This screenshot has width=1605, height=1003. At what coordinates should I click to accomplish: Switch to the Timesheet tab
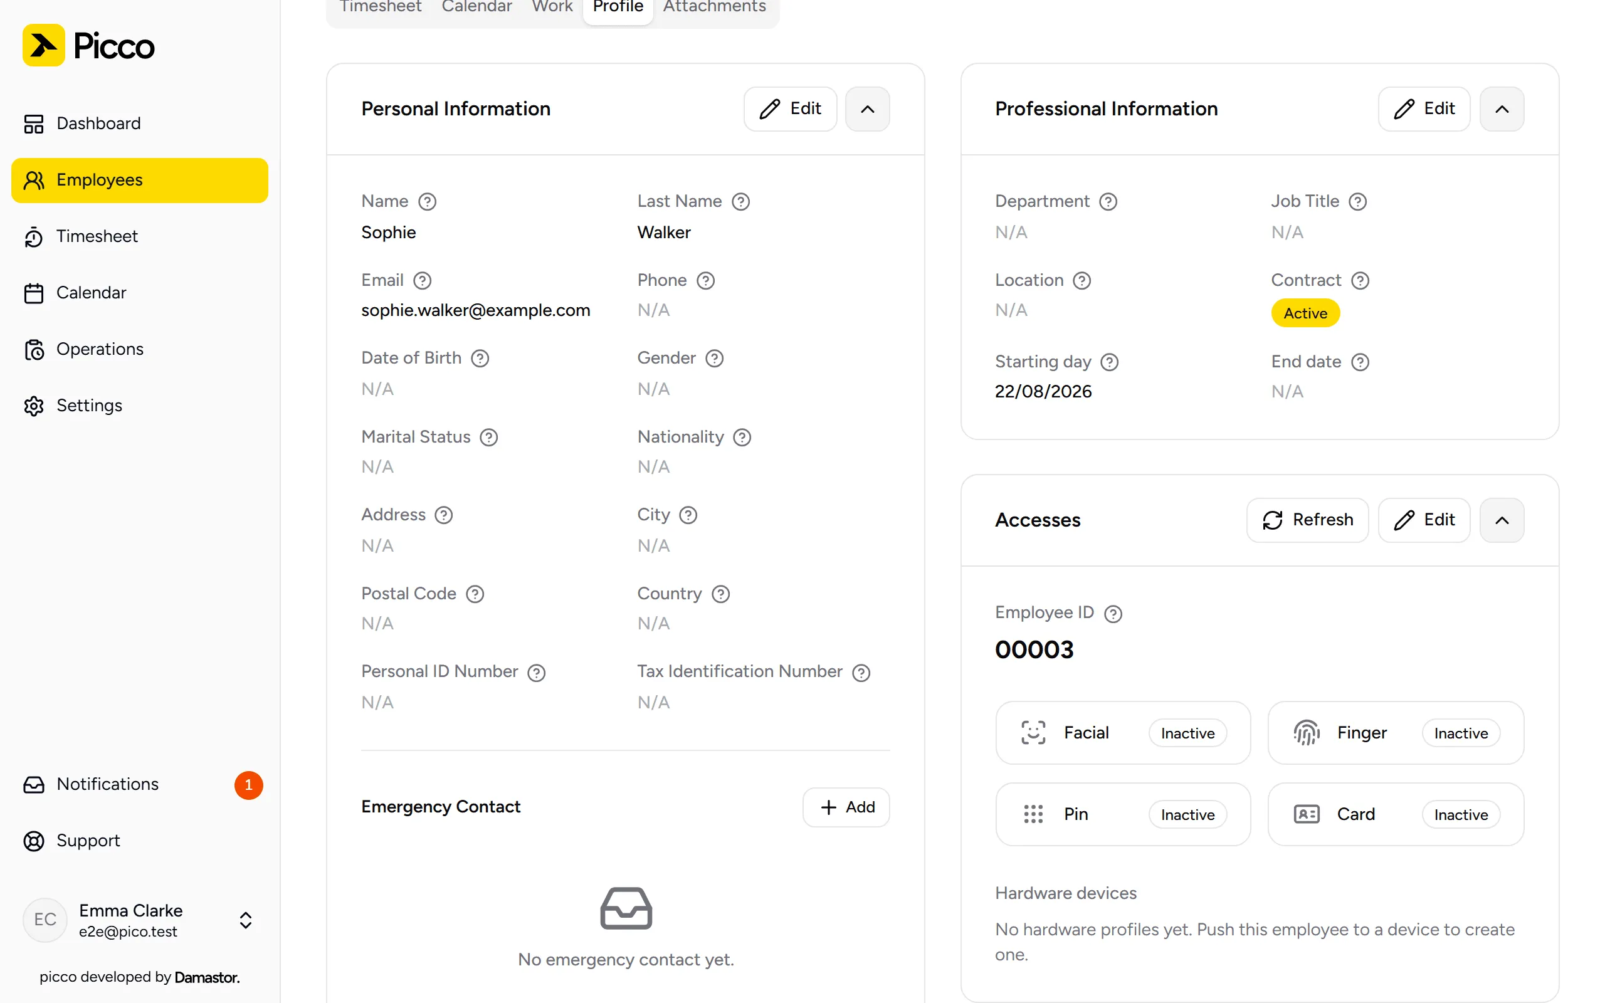[x=380, y=7]
